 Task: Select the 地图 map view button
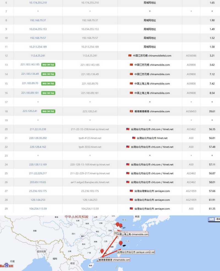point(211,219)
